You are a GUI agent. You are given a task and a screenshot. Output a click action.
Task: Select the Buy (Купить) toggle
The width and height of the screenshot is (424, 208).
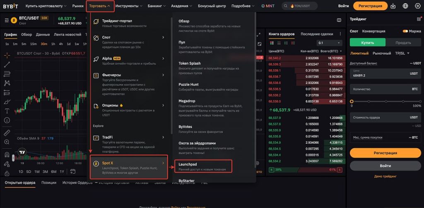coord(368,43)
